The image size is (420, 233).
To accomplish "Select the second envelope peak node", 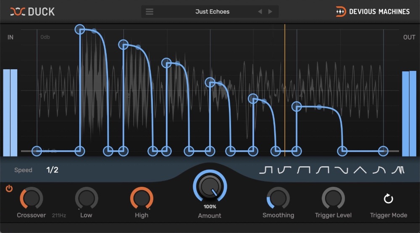I will (x=123, y=45).
